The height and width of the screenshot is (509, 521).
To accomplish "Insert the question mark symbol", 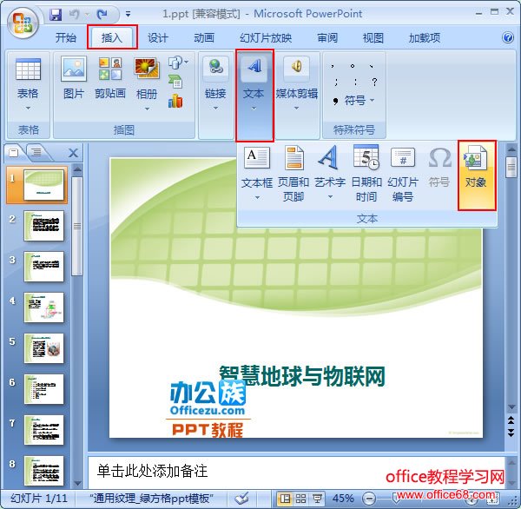I will point(374,82).
